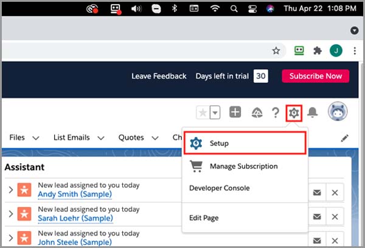365x248 pixels.
Task: Expand the List Emails tab chevron
Action: tap(101, 138)
